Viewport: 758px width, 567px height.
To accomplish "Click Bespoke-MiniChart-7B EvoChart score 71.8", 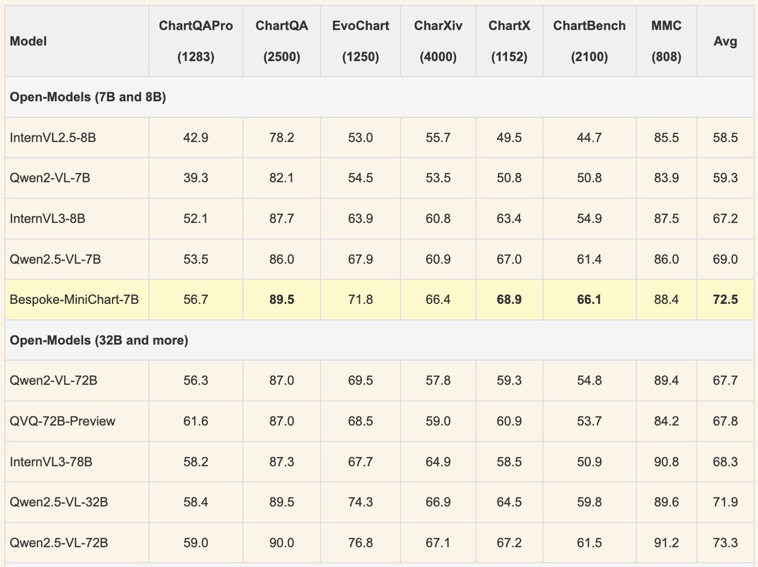I will coord(361,299).
